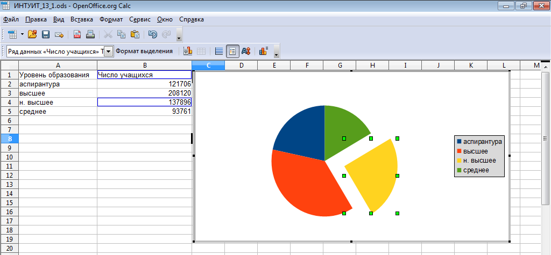Open the Вставка menu
The height and width of the screenshot is (255, 551).
pos(82,20)
